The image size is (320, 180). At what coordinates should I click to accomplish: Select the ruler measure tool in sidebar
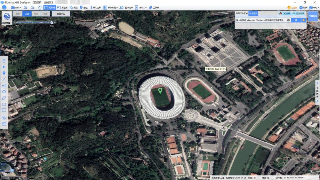pos(4,118)
